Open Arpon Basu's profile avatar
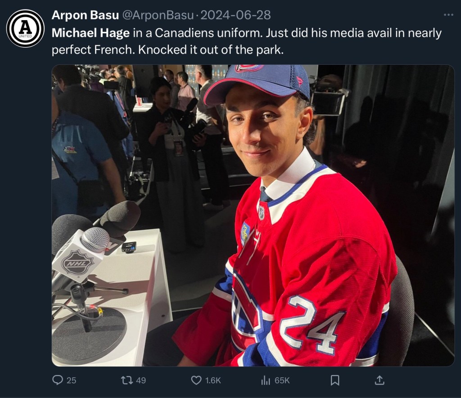 click(25, 28)
